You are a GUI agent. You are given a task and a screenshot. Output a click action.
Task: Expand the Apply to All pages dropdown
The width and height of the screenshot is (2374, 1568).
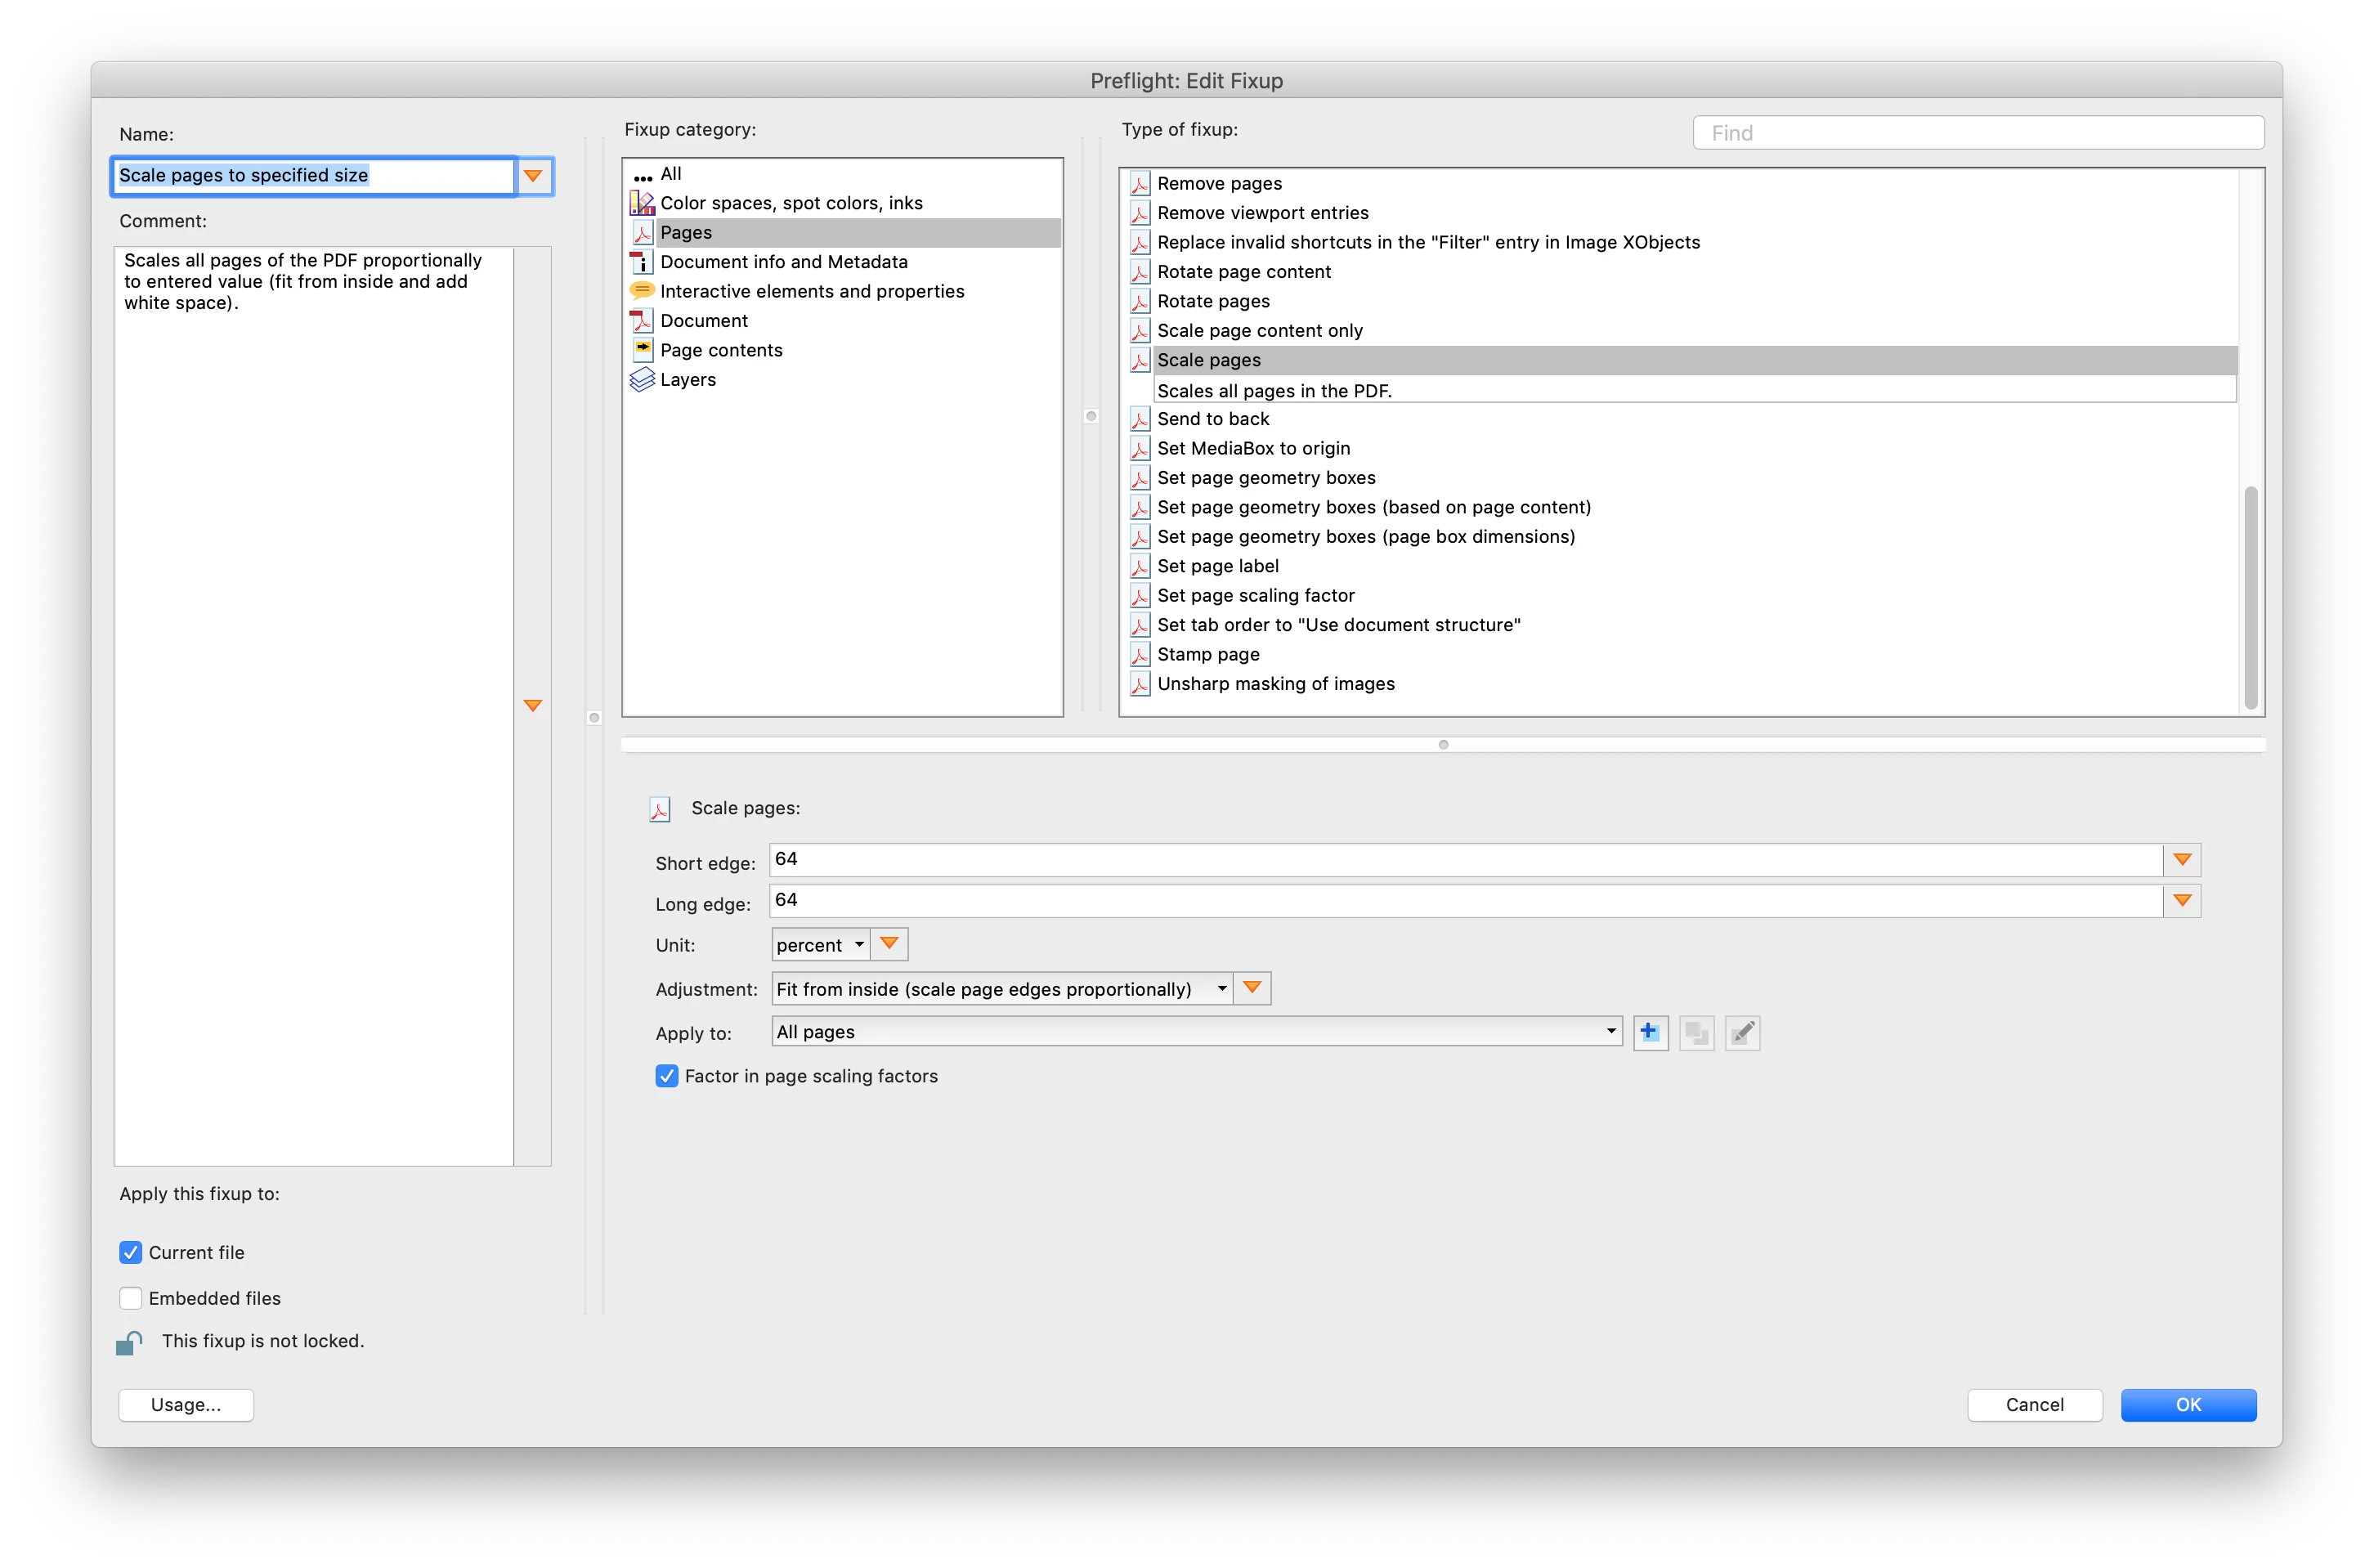point(1196,1032)
